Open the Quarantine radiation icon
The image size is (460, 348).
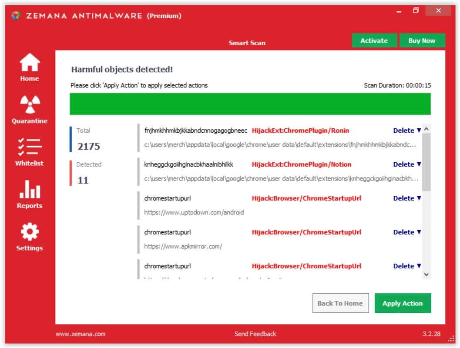[30, 104]
